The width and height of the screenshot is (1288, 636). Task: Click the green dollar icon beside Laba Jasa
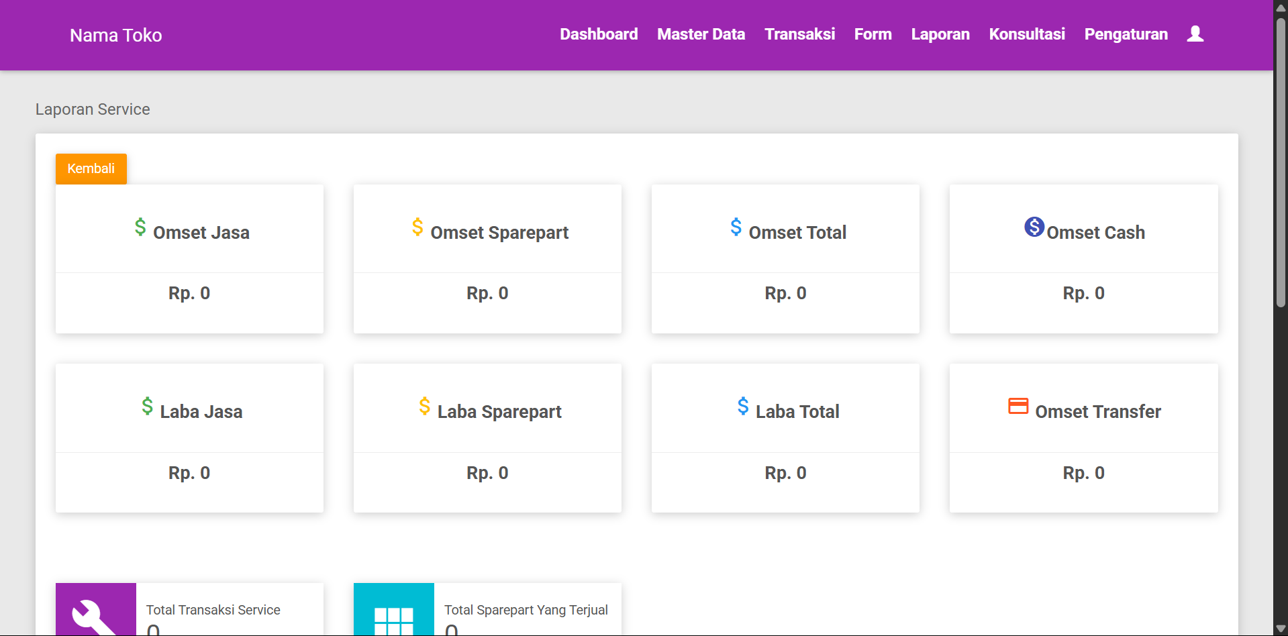click(x=147, y=407)
